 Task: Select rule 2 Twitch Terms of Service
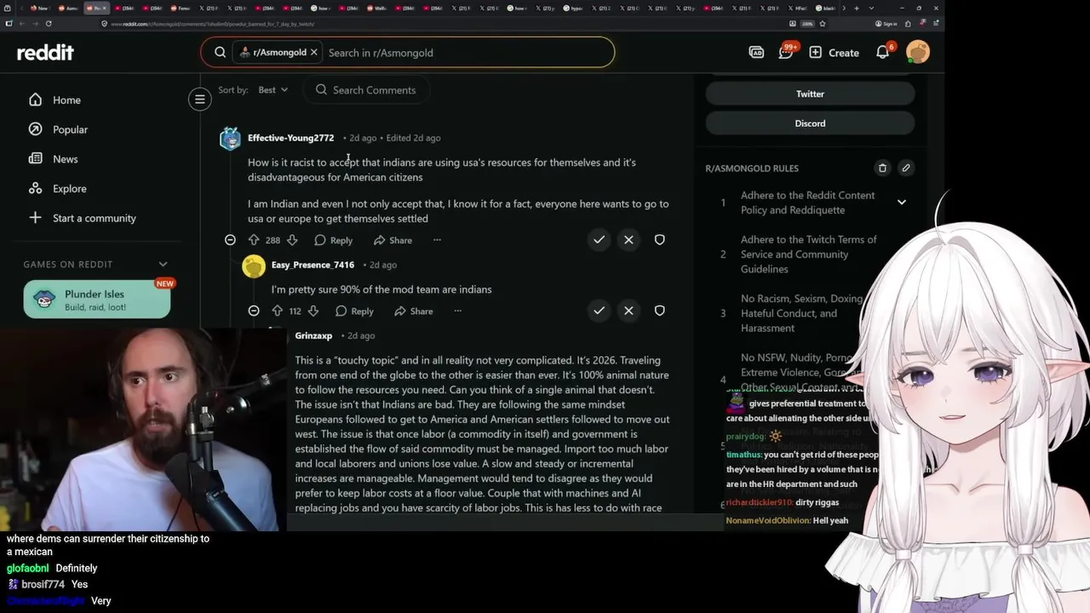coord(809,255)
